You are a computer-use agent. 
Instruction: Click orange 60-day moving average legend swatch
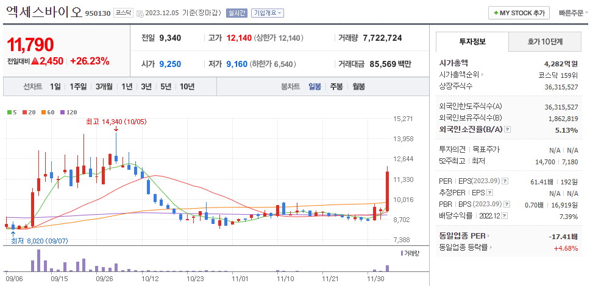pyautogui.click(x=43, y=112)
